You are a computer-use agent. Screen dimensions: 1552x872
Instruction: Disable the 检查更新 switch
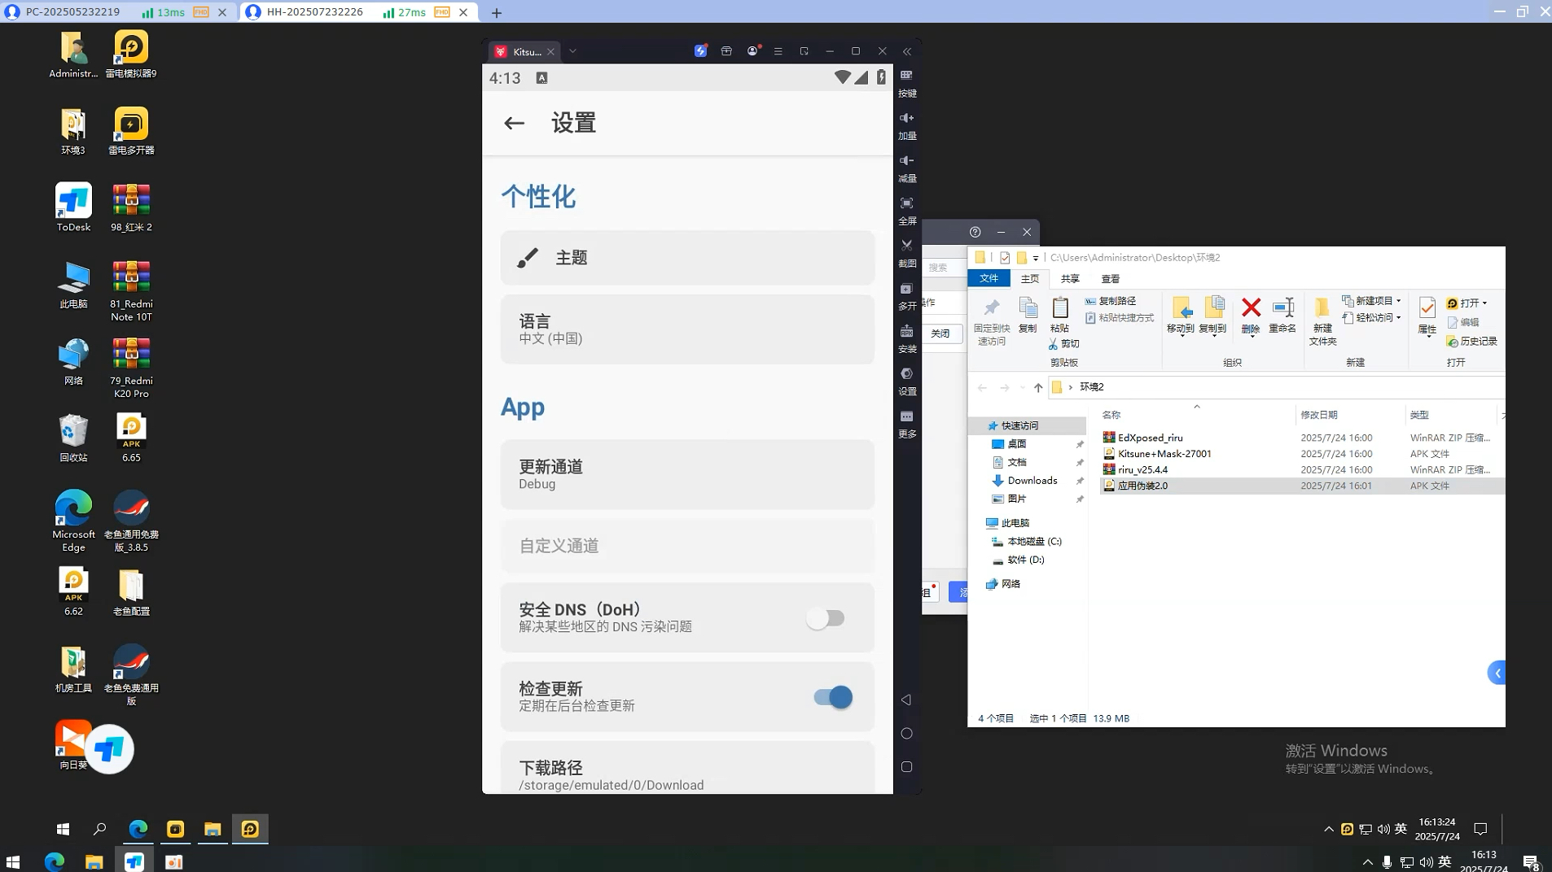833,697
